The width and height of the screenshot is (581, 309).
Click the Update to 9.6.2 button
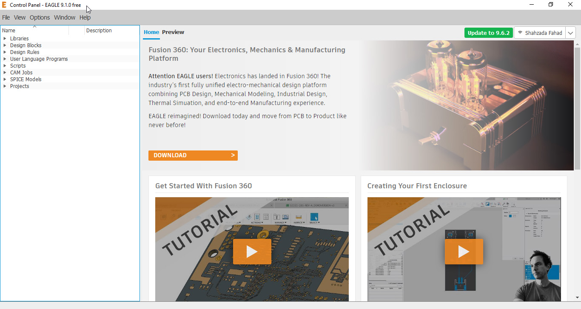tap(489, 33)
